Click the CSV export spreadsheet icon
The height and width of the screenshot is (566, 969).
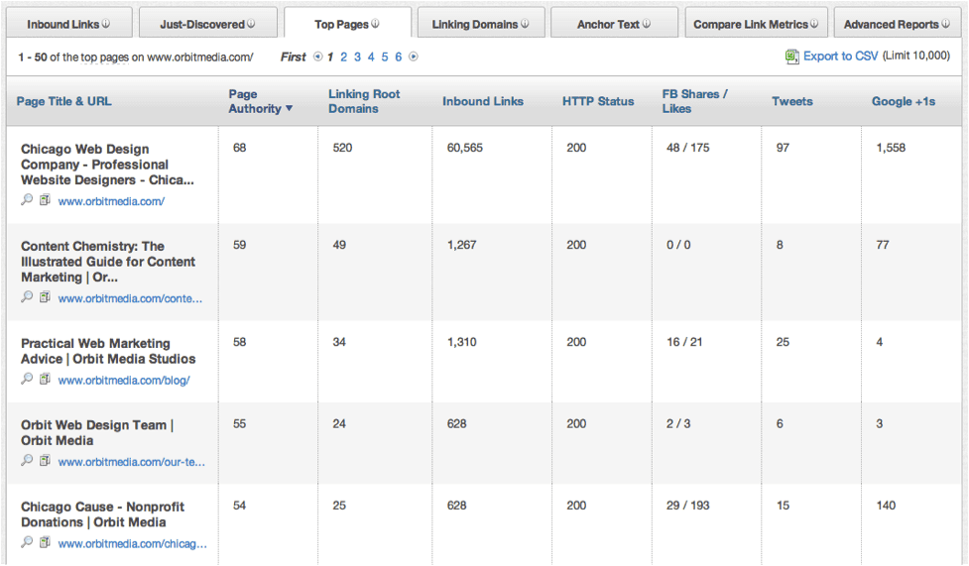(791, 57)
